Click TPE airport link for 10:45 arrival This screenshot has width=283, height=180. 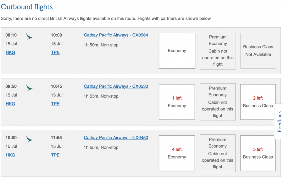pos(55,104)
